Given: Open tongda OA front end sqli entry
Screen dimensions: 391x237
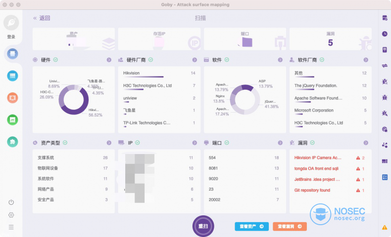Looking at the screenshot, I should tap(316, 168).
